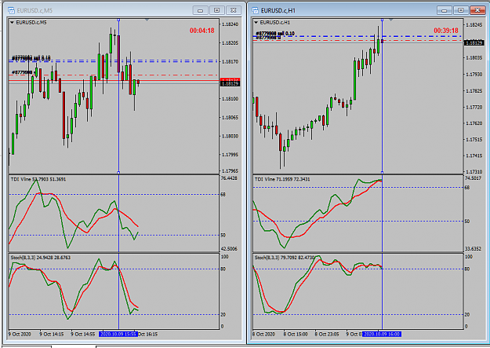The height and width of the screenshot is (348, 490).
Task: Click the TDI Vline 71.1959 label in H1 window
Action: 282,179
